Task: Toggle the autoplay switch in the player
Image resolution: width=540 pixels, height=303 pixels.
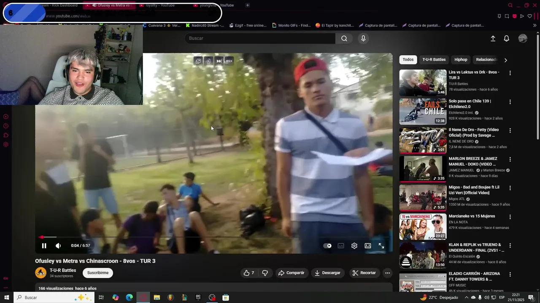Action: tap(327, 246)
